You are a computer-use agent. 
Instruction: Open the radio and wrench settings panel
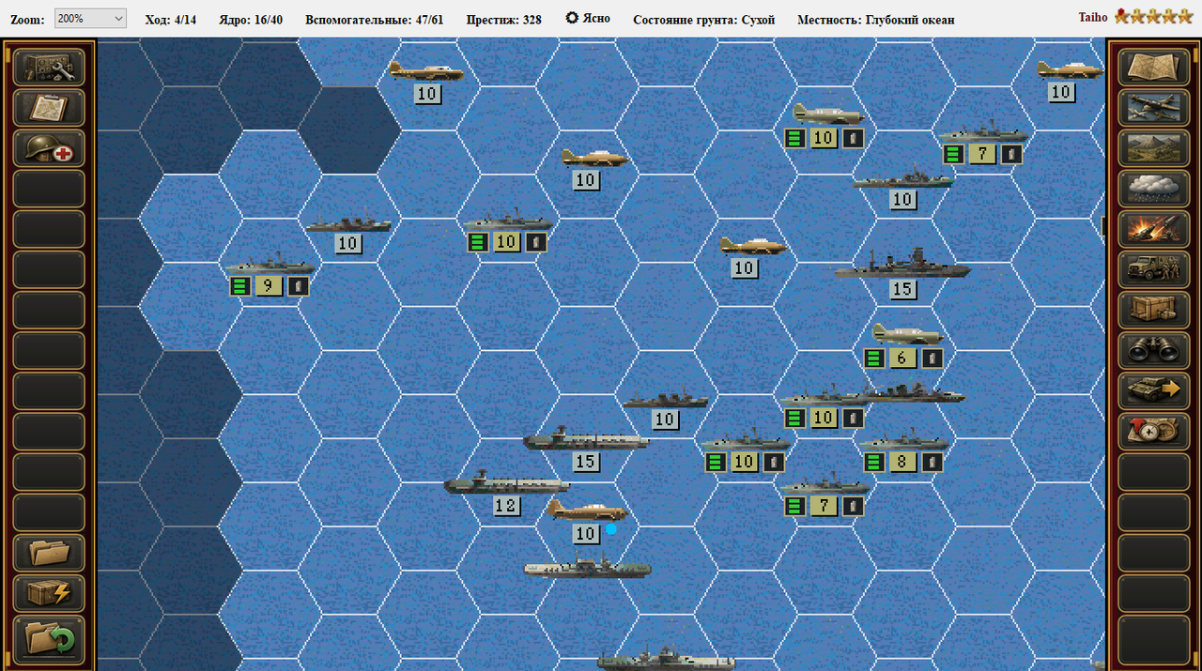49,68
